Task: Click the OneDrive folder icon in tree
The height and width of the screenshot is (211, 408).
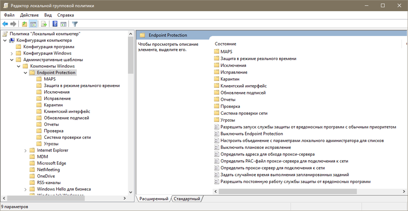Action: coord(32,176)
